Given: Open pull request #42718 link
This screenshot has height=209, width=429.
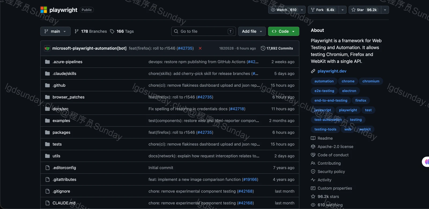Looking at the screenshot, I should 237,109.
